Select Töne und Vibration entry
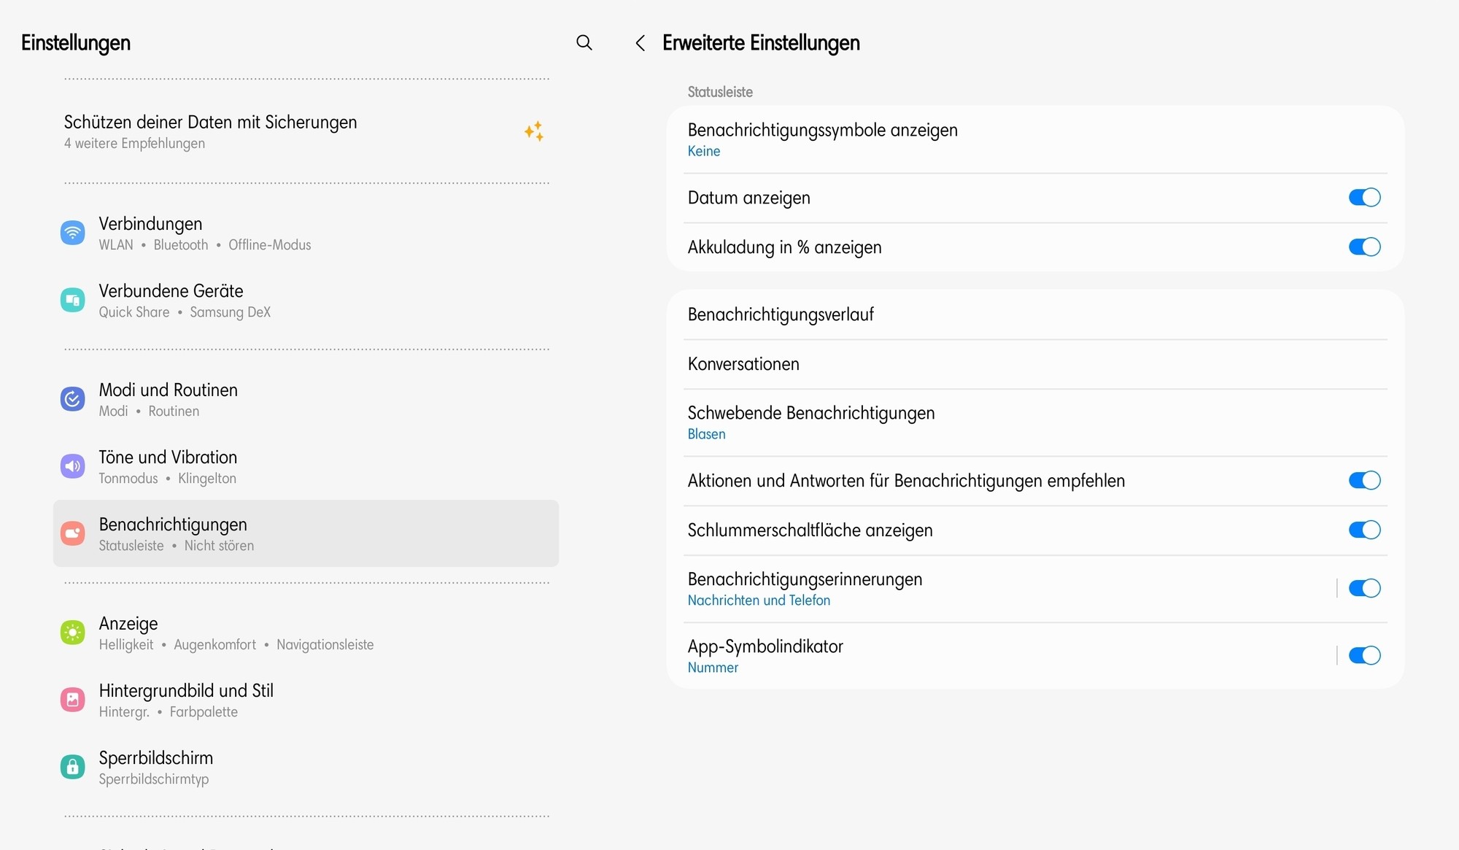 pos(306,466)
